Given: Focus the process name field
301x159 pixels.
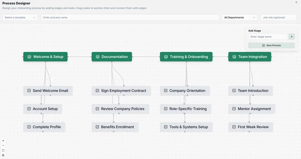Looking at the screenshot, I should (130, 17).
